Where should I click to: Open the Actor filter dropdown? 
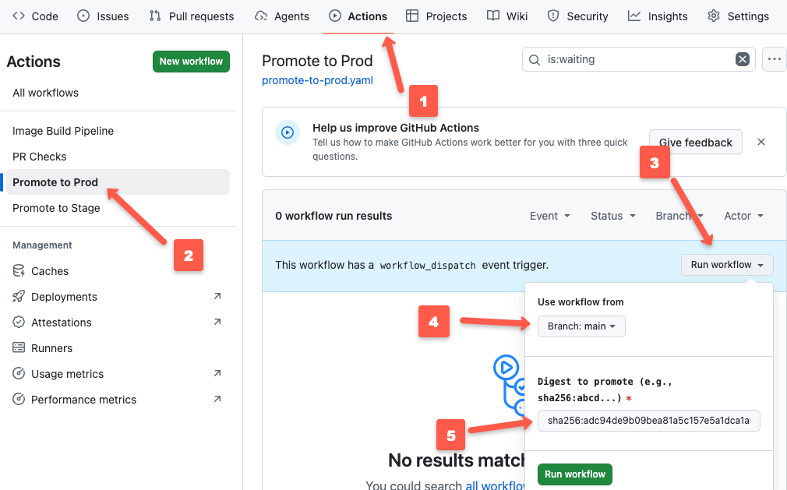pyautogui.click(x=743, y=216)
